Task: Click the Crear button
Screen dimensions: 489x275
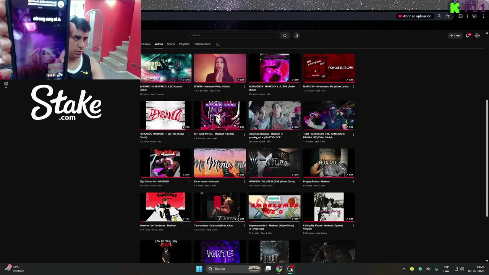Action: click(455, 36)
